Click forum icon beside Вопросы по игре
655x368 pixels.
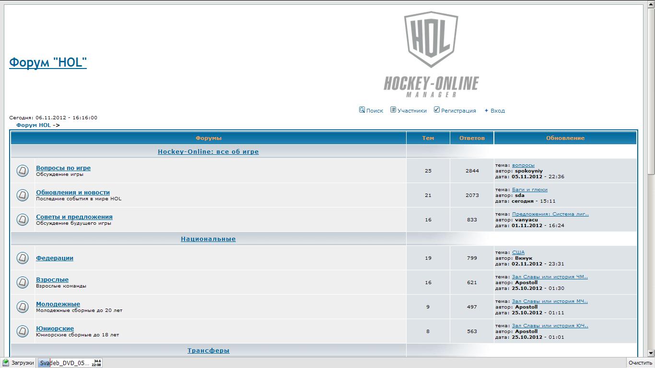23,171
